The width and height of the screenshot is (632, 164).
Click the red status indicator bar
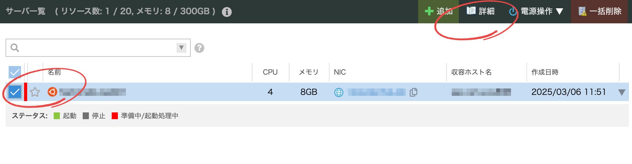[x=26, y=92]
